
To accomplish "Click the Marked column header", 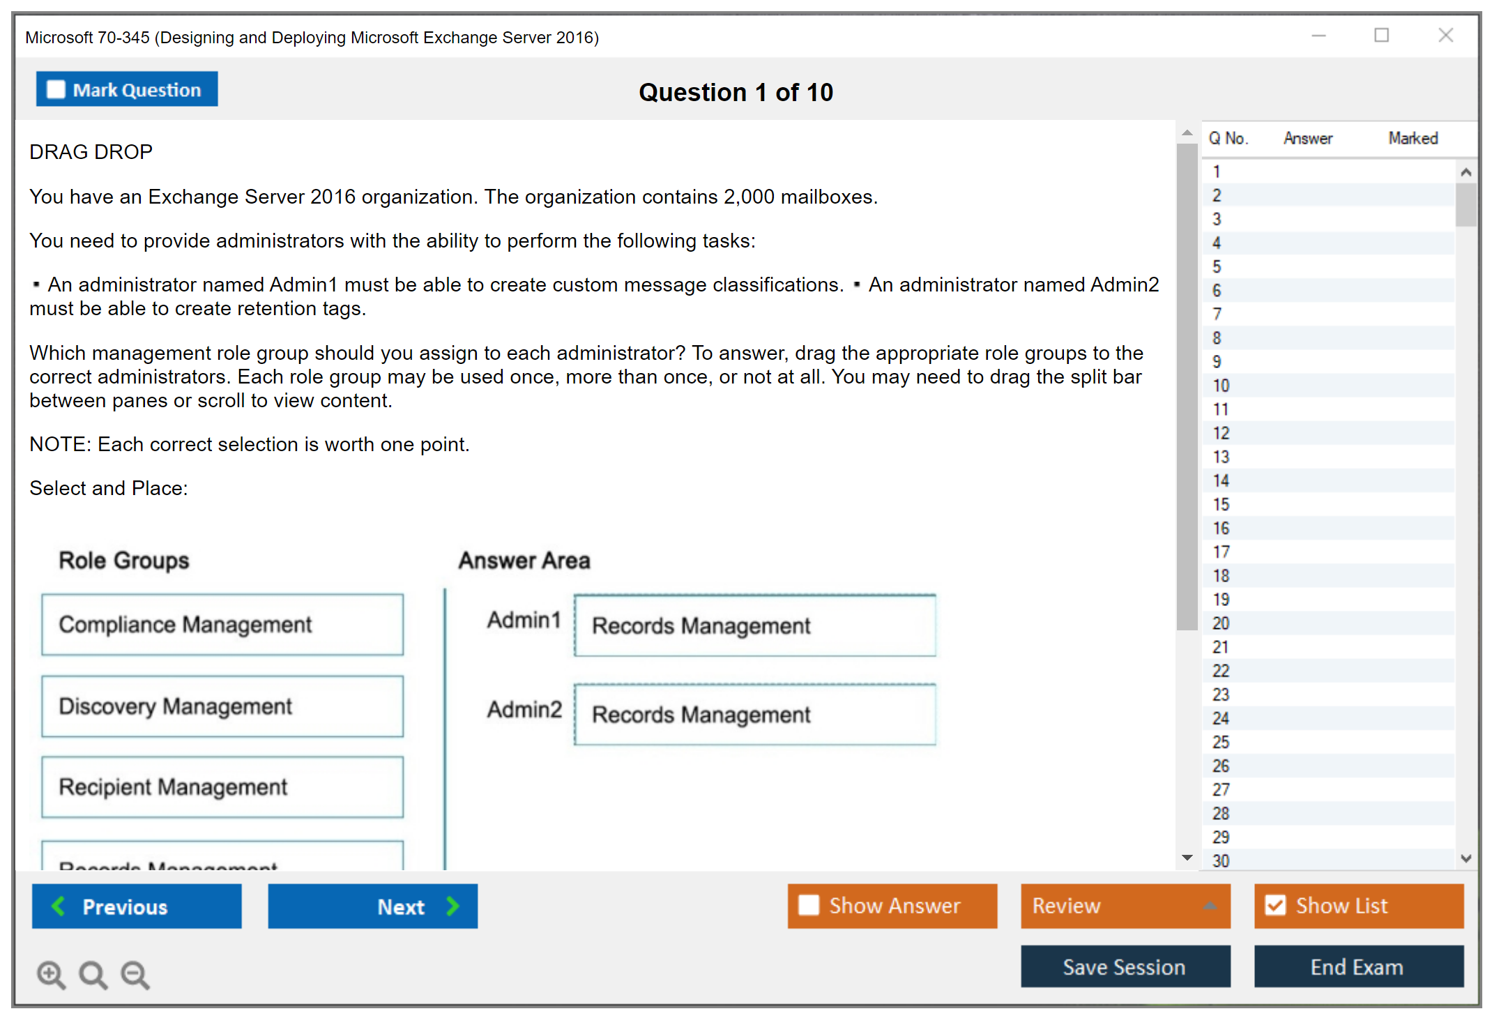I will (1413, 138).
